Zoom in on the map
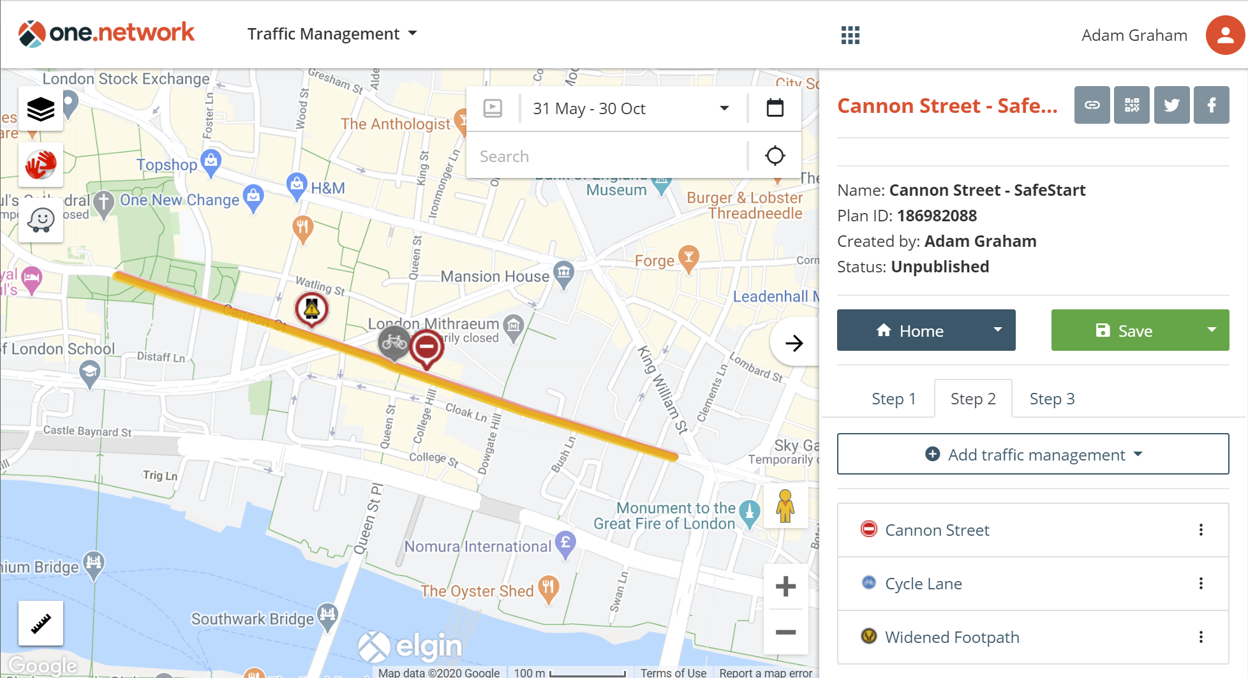The width and height of the screenshot is (1248, 678). [785, 586]
